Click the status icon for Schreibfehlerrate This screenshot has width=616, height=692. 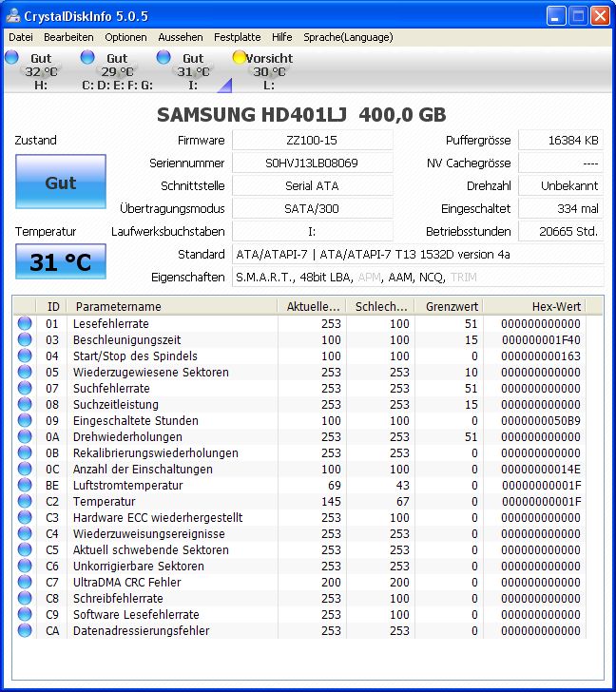(x=25, y=598)
